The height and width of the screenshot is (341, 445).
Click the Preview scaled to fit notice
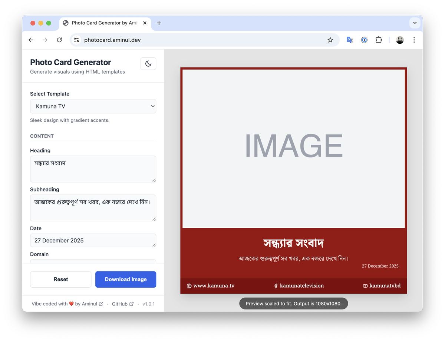294,304
